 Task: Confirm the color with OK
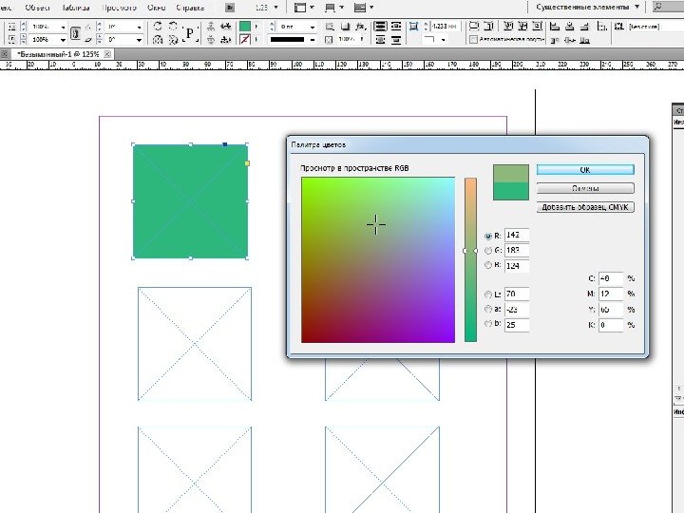[x=585, y=170]
